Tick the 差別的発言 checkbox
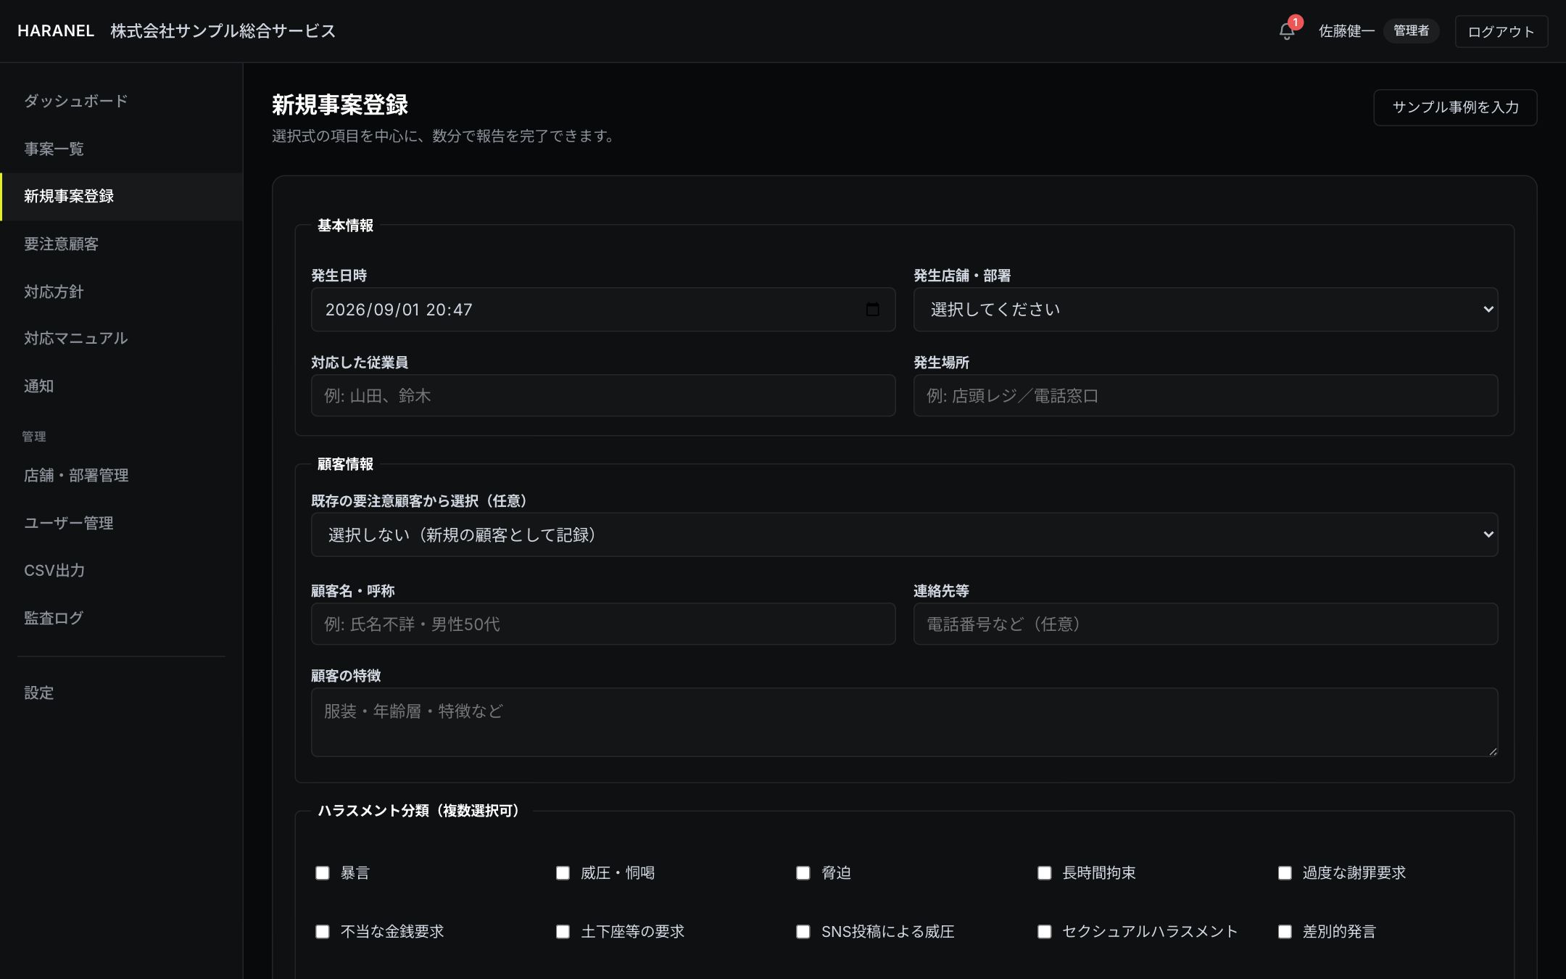1566x979 pixels. pos(1285,932)
